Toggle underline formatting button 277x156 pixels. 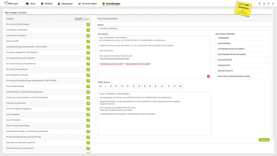[x=111, y=86]
